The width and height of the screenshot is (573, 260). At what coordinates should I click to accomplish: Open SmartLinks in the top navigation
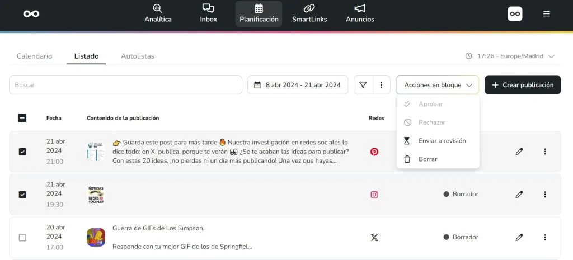point(309,14)
